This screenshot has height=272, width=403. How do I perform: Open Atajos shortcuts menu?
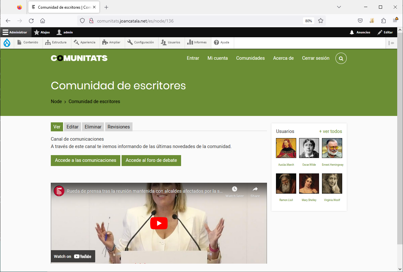pos(42,32)
